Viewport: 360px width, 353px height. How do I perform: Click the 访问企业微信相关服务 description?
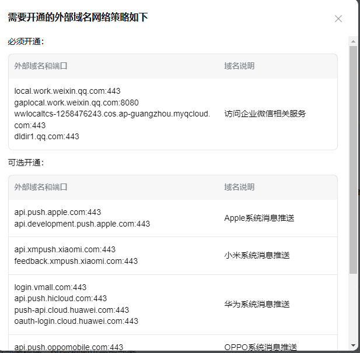pyautogui.click(x=265, y=114)
